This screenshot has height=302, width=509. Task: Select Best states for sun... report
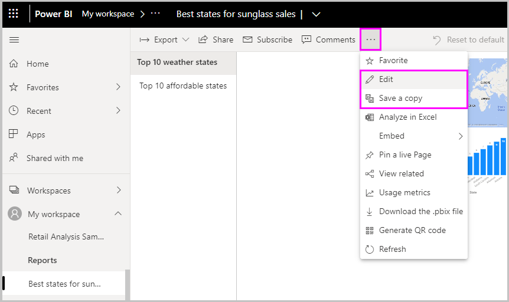(64, 284)
